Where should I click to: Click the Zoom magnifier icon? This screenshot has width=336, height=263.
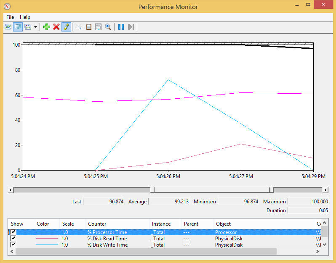pyautogui.click(x=108, y=27)
